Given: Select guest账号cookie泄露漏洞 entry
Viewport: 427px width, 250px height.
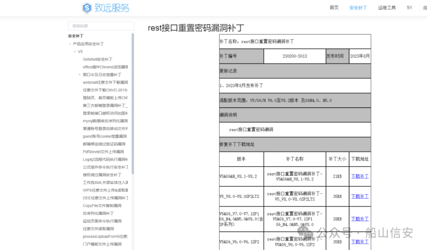Looking at the screenshot, I should pos(105,136).
